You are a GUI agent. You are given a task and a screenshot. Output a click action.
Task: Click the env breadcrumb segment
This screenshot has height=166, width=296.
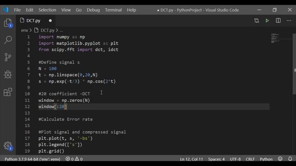click(25, 30)
